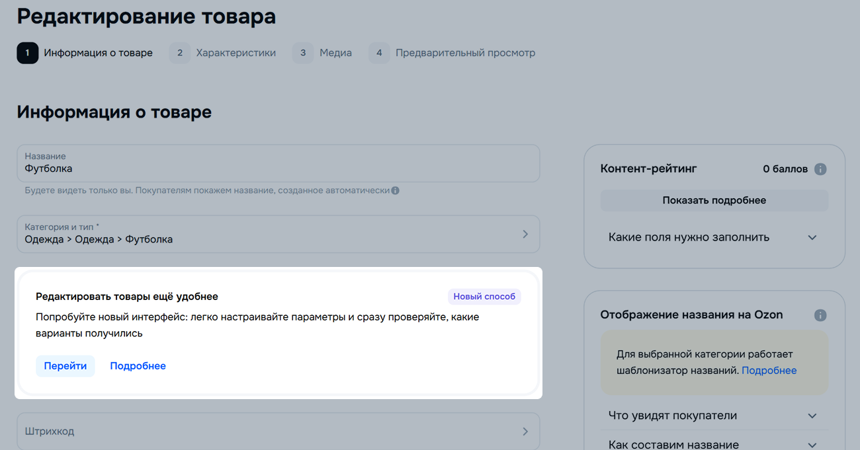Click Редактировать товары ещё удобнее banner title

[x=127, y=297]
